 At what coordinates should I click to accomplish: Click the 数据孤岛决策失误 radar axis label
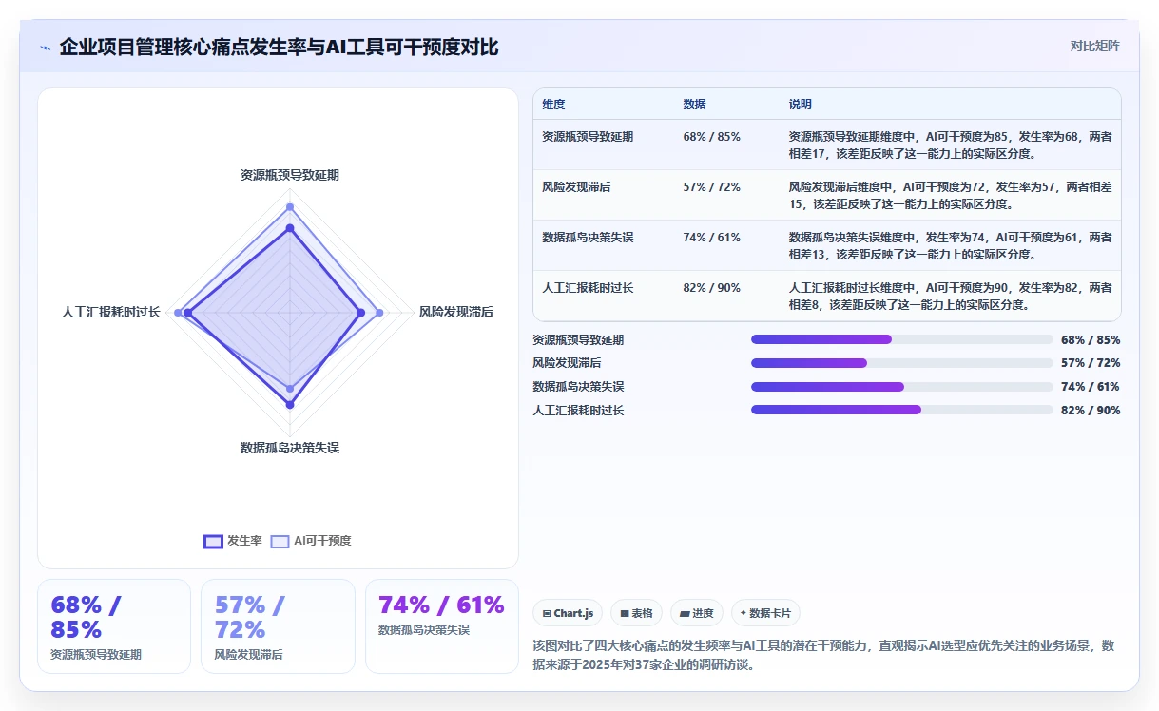[x=290, y=448]
